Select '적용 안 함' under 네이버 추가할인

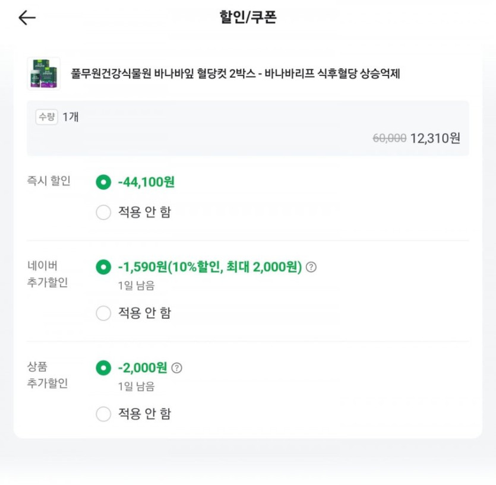[x=103, y=313]
